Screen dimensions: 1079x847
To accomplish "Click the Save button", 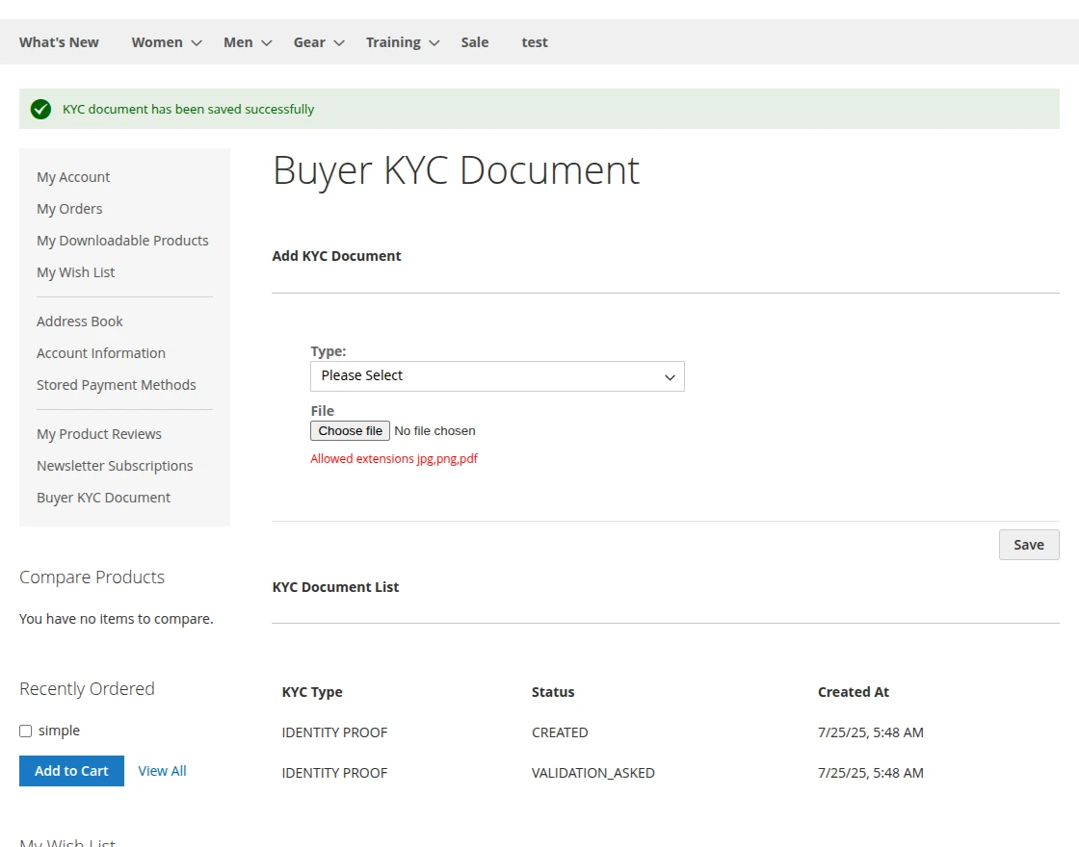I will coord(1028,544).
